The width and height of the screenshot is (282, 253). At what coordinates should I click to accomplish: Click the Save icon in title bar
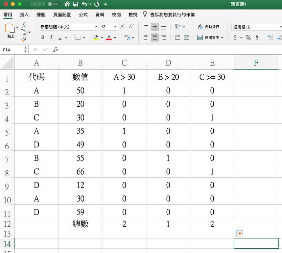pos(76,4)
